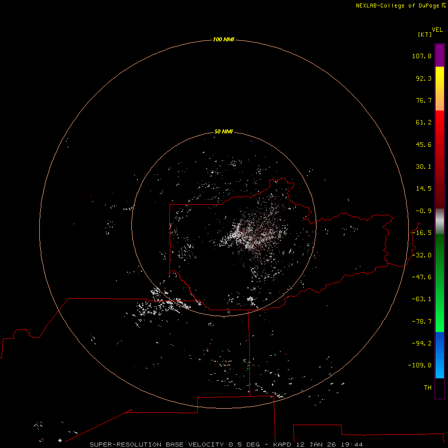This screenshot has height=448, width=448.
Task: Click the red segment of the color bar
Action: (x=440, y=159)
